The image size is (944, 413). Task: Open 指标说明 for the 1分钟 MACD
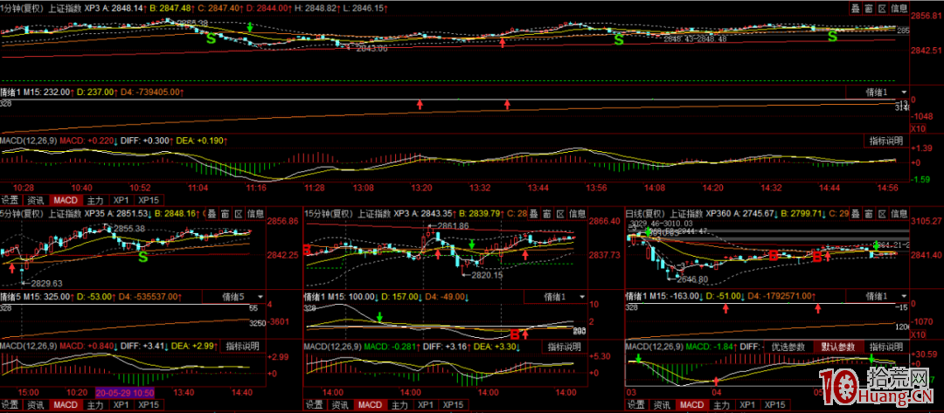click(886, 141)
